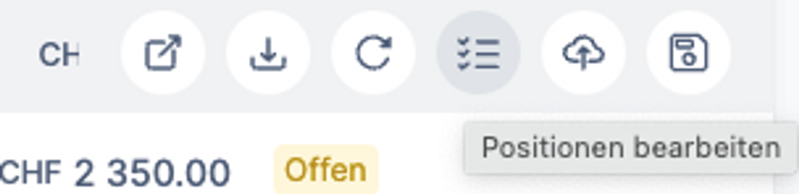This screenshot has width=799, height=194.
Task: Click the cloud upload icon
Action: coord(583,53)
